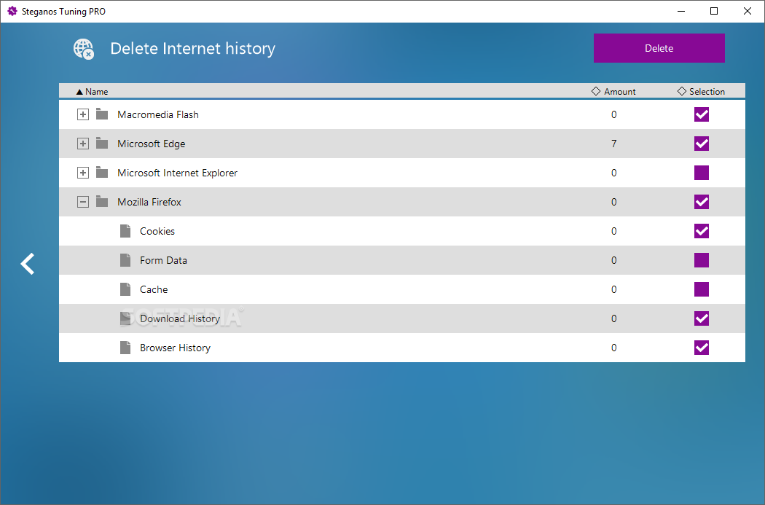Click the Microsoft Internet Explorer folder icon

coord(102,173)
